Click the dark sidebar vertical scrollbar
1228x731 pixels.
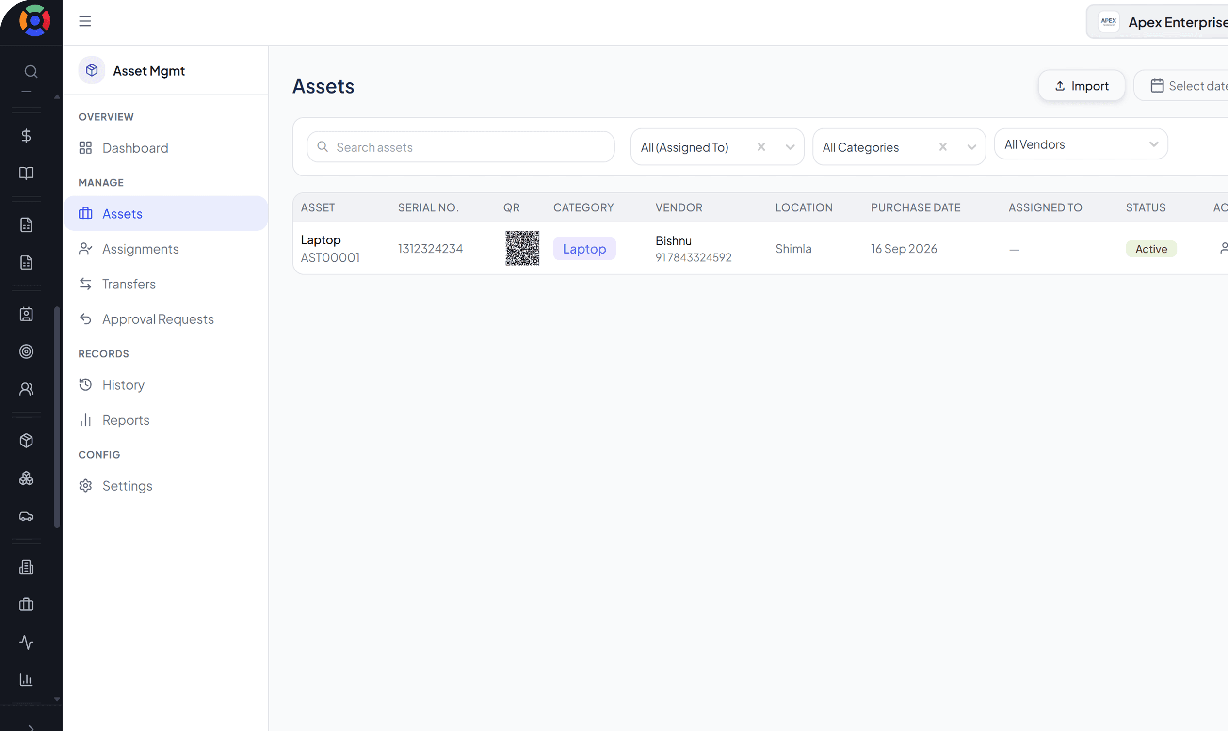57,417
